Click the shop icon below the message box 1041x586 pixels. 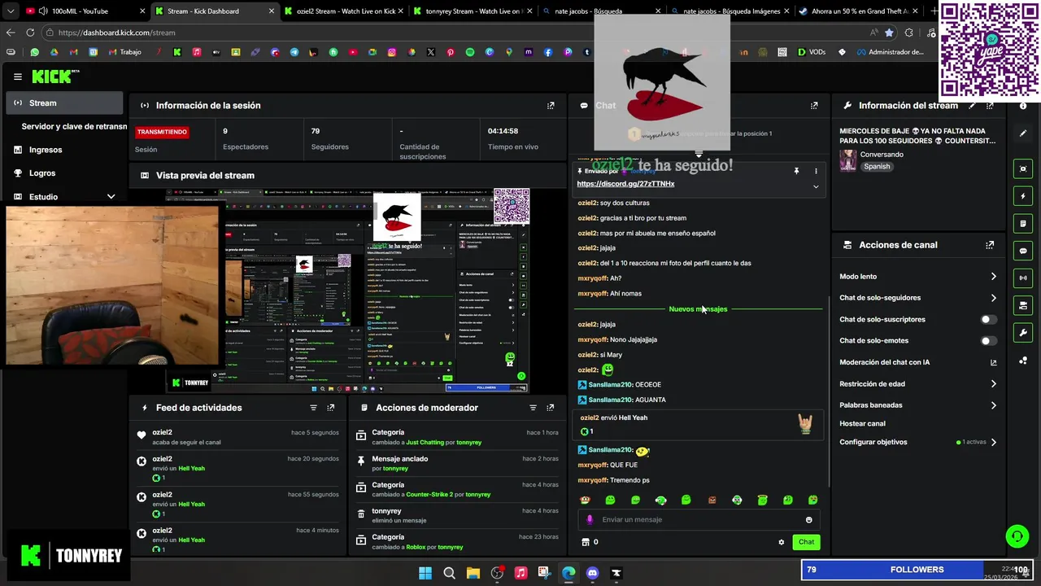[x=585, y=542]
